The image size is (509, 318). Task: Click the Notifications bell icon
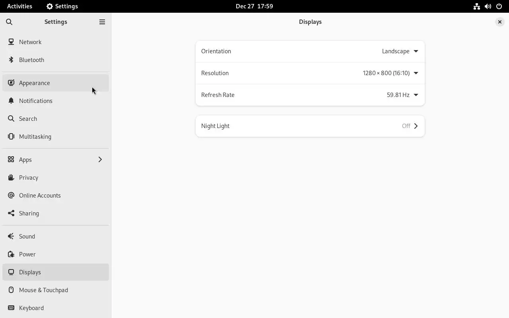coord(11,101)
